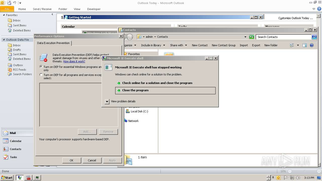Open RSS Feeds folder

click(x=19, y=70)
